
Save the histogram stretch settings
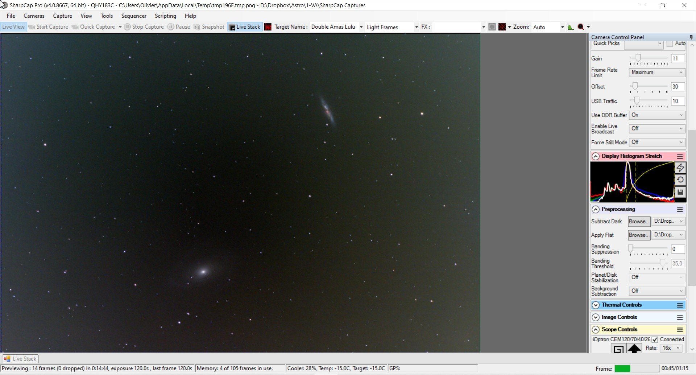click(x=680, y=192)
